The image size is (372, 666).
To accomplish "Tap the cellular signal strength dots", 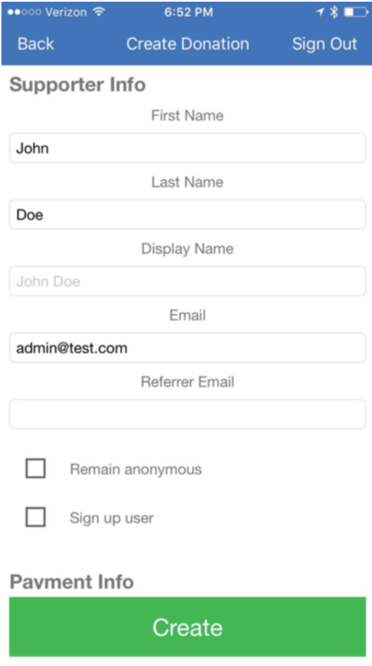I will click(x=25, y=12).
